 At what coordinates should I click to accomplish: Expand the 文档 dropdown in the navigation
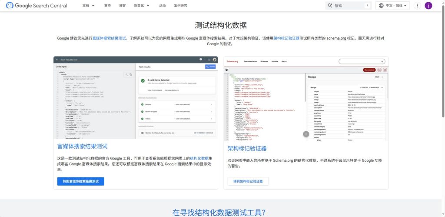[x=88, y=6]
